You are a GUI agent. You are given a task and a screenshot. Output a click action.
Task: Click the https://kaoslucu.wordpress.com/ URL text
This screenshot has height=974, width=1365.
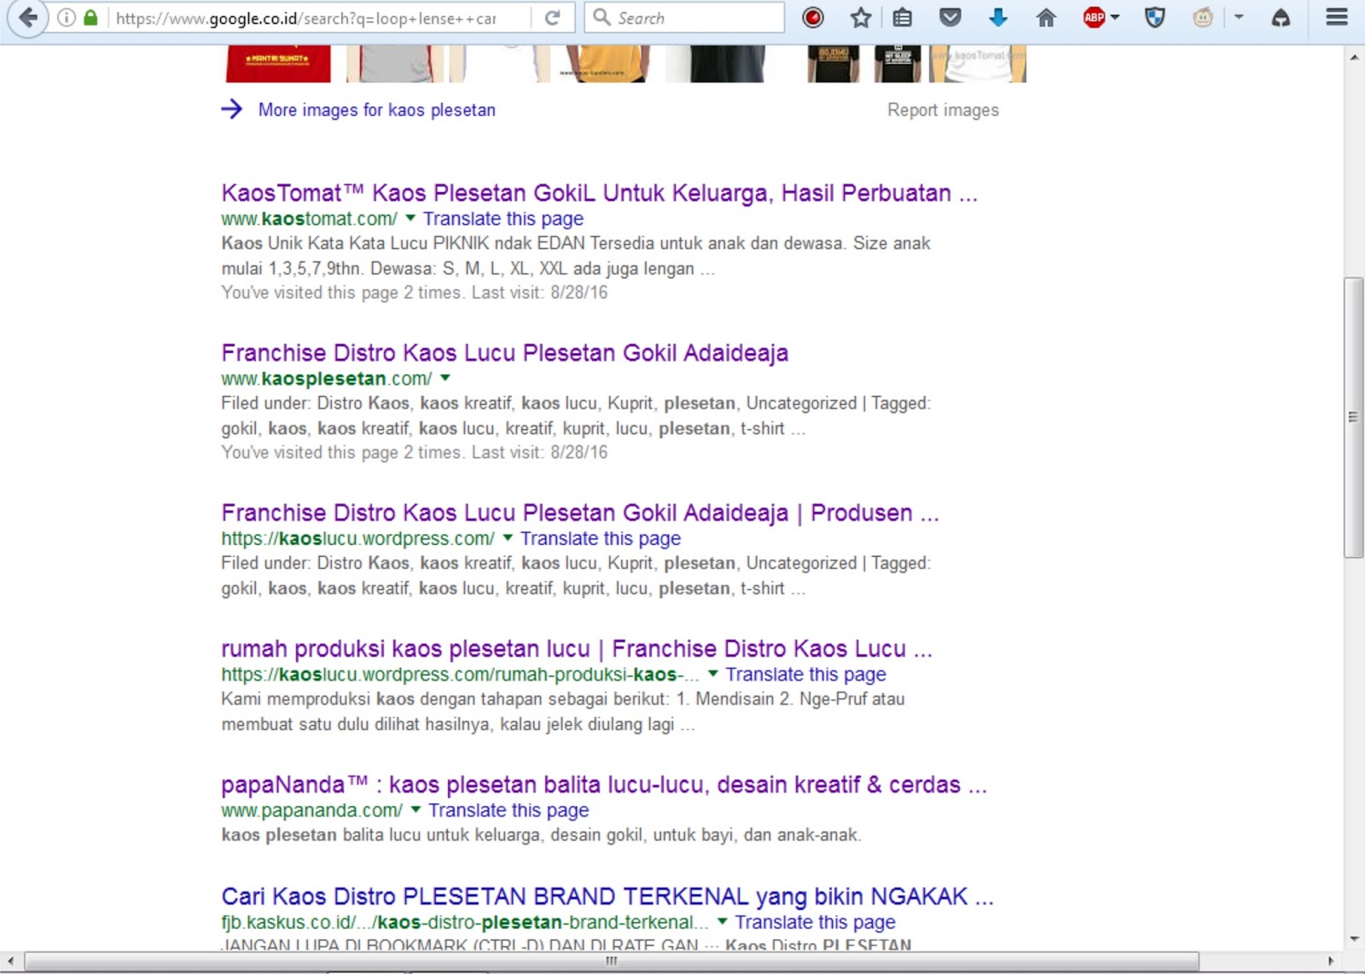357,539
